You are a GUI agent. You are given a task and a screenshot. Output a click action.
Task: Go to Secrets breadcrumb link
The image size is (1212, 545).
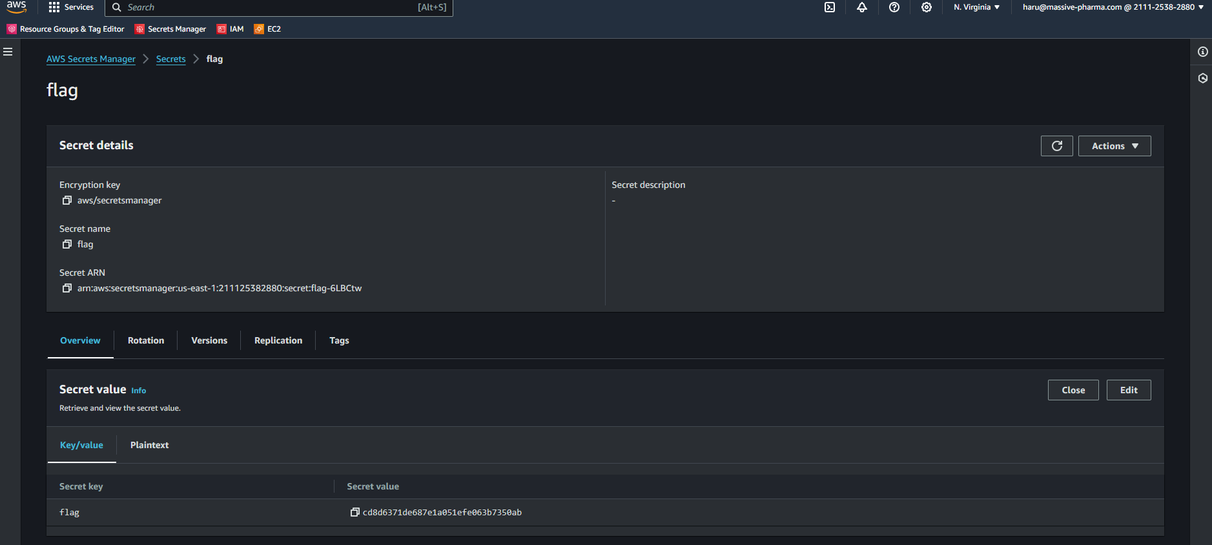pyautogui.click(x=170, y=59)
